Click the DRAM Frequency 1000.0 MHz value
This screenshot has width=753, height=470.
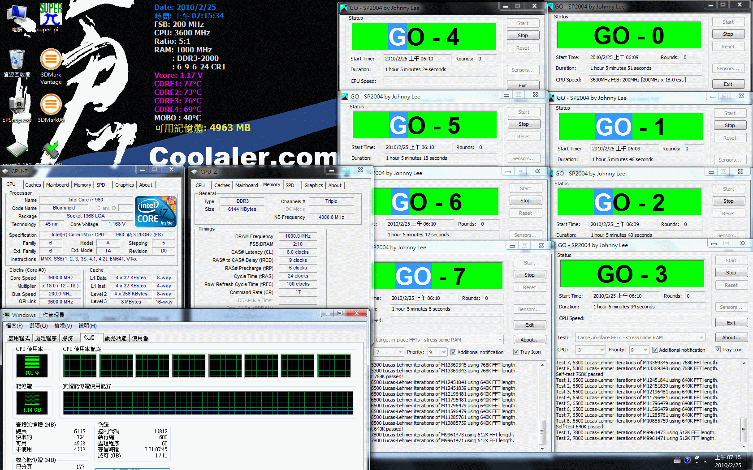(298, 236)
